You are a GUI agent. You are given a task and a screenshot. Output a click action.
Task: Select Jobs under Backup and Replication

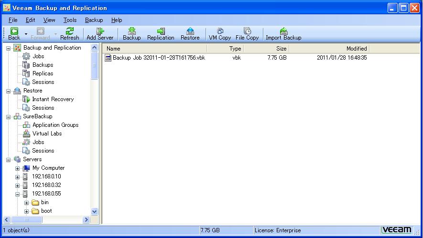click(x=38, y=56)
